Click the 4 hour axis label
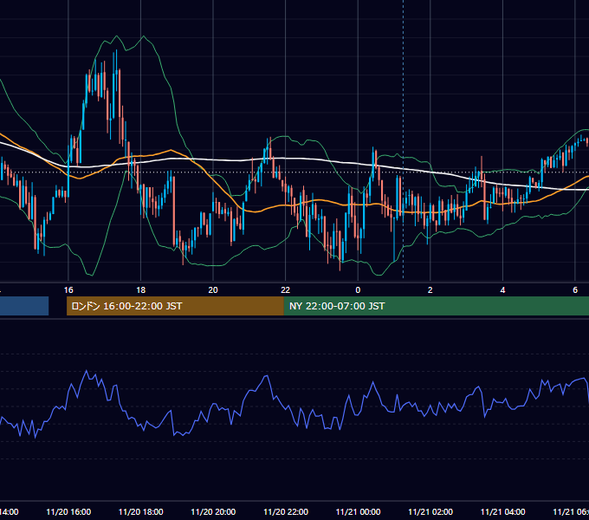Image resolution: width=589 pixels, height=520 pixels. [502, 289]
